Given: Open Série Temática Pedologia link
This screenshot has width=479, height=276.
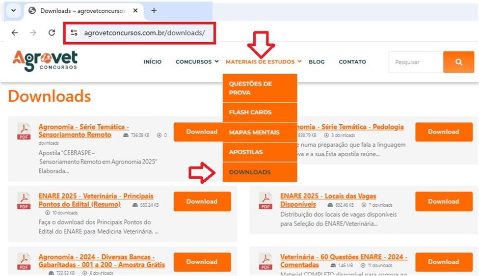Looking at the screenshot, I should click(350, 127).
